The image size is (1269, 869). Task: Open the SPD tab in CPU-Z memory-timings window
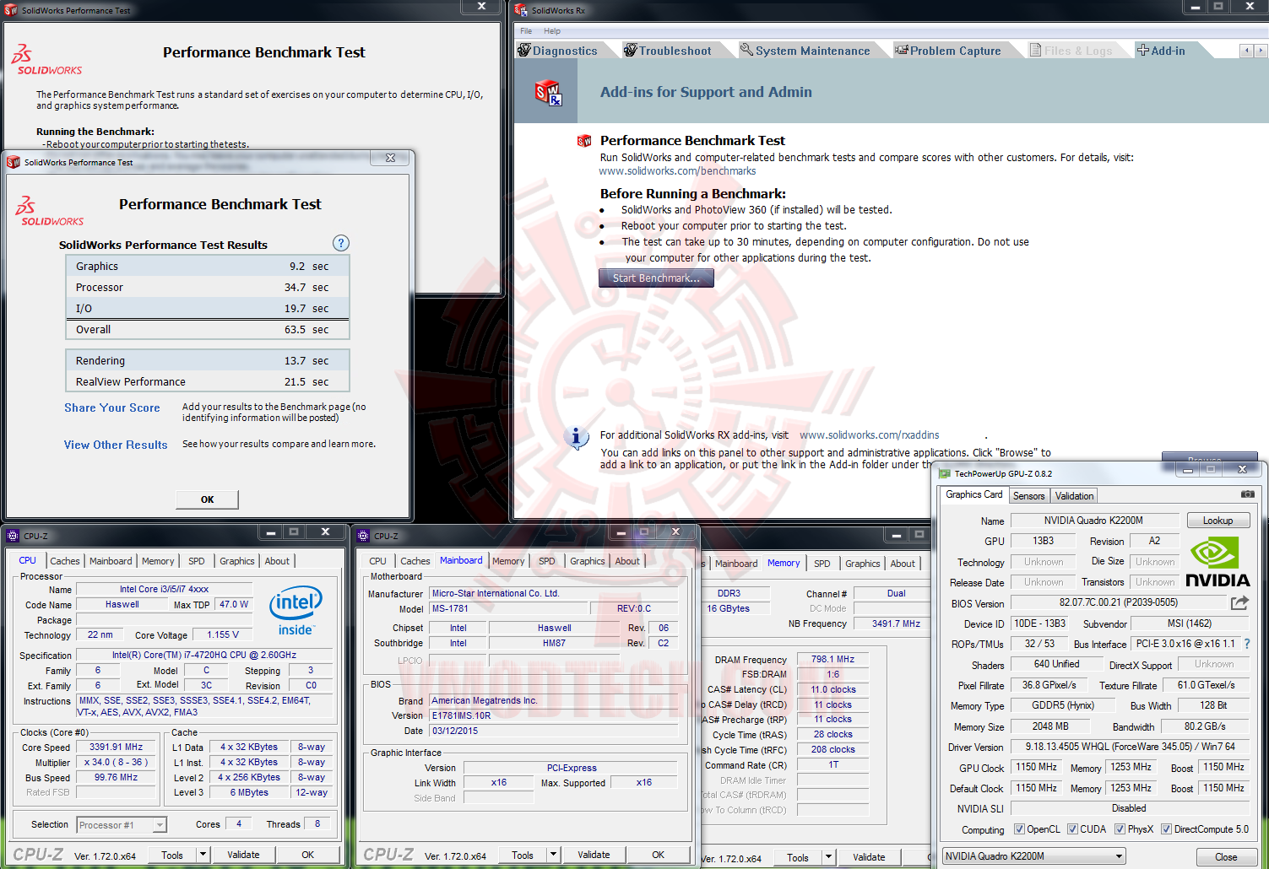point(822,564)
